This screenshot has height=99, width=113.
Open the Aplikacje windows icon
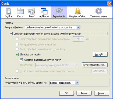(x=44, y=11)
